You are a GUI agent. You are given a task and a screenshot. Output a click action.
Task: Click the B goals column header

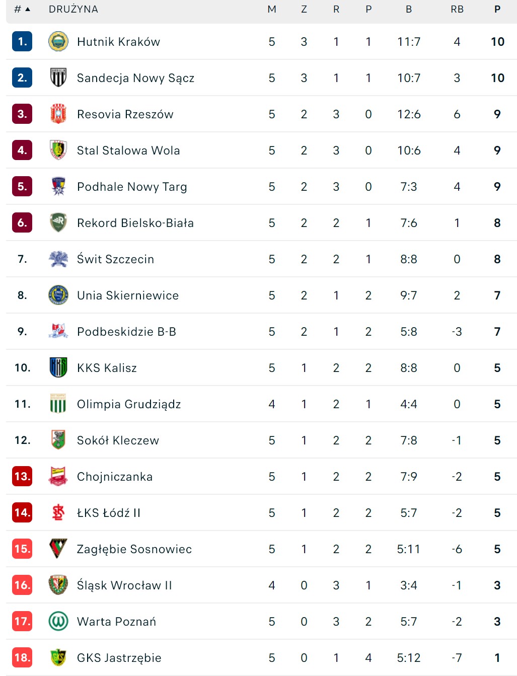point(408,10)
